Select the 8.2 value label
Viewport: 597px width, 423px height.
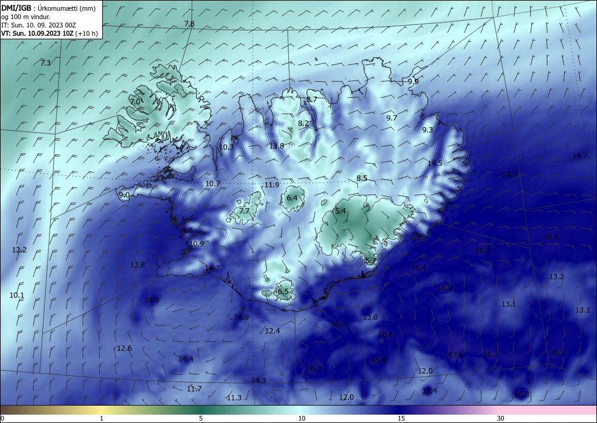pyautogui.click(x=303, y=123)
